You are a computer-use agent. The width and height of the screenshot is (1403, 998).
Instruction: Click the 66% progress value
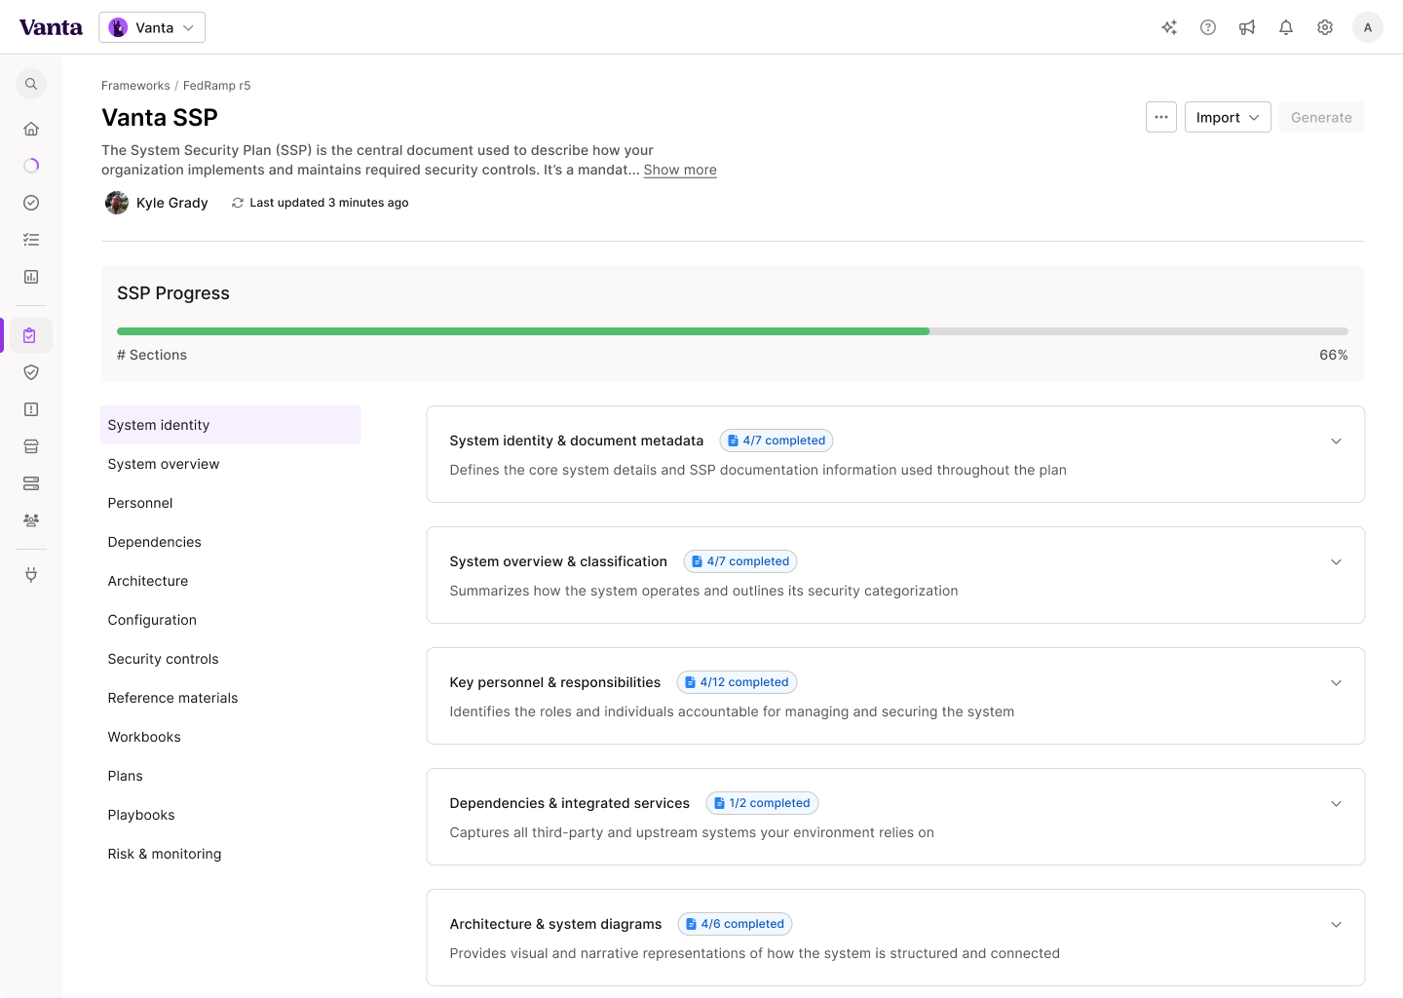[x=1334, y=355]
